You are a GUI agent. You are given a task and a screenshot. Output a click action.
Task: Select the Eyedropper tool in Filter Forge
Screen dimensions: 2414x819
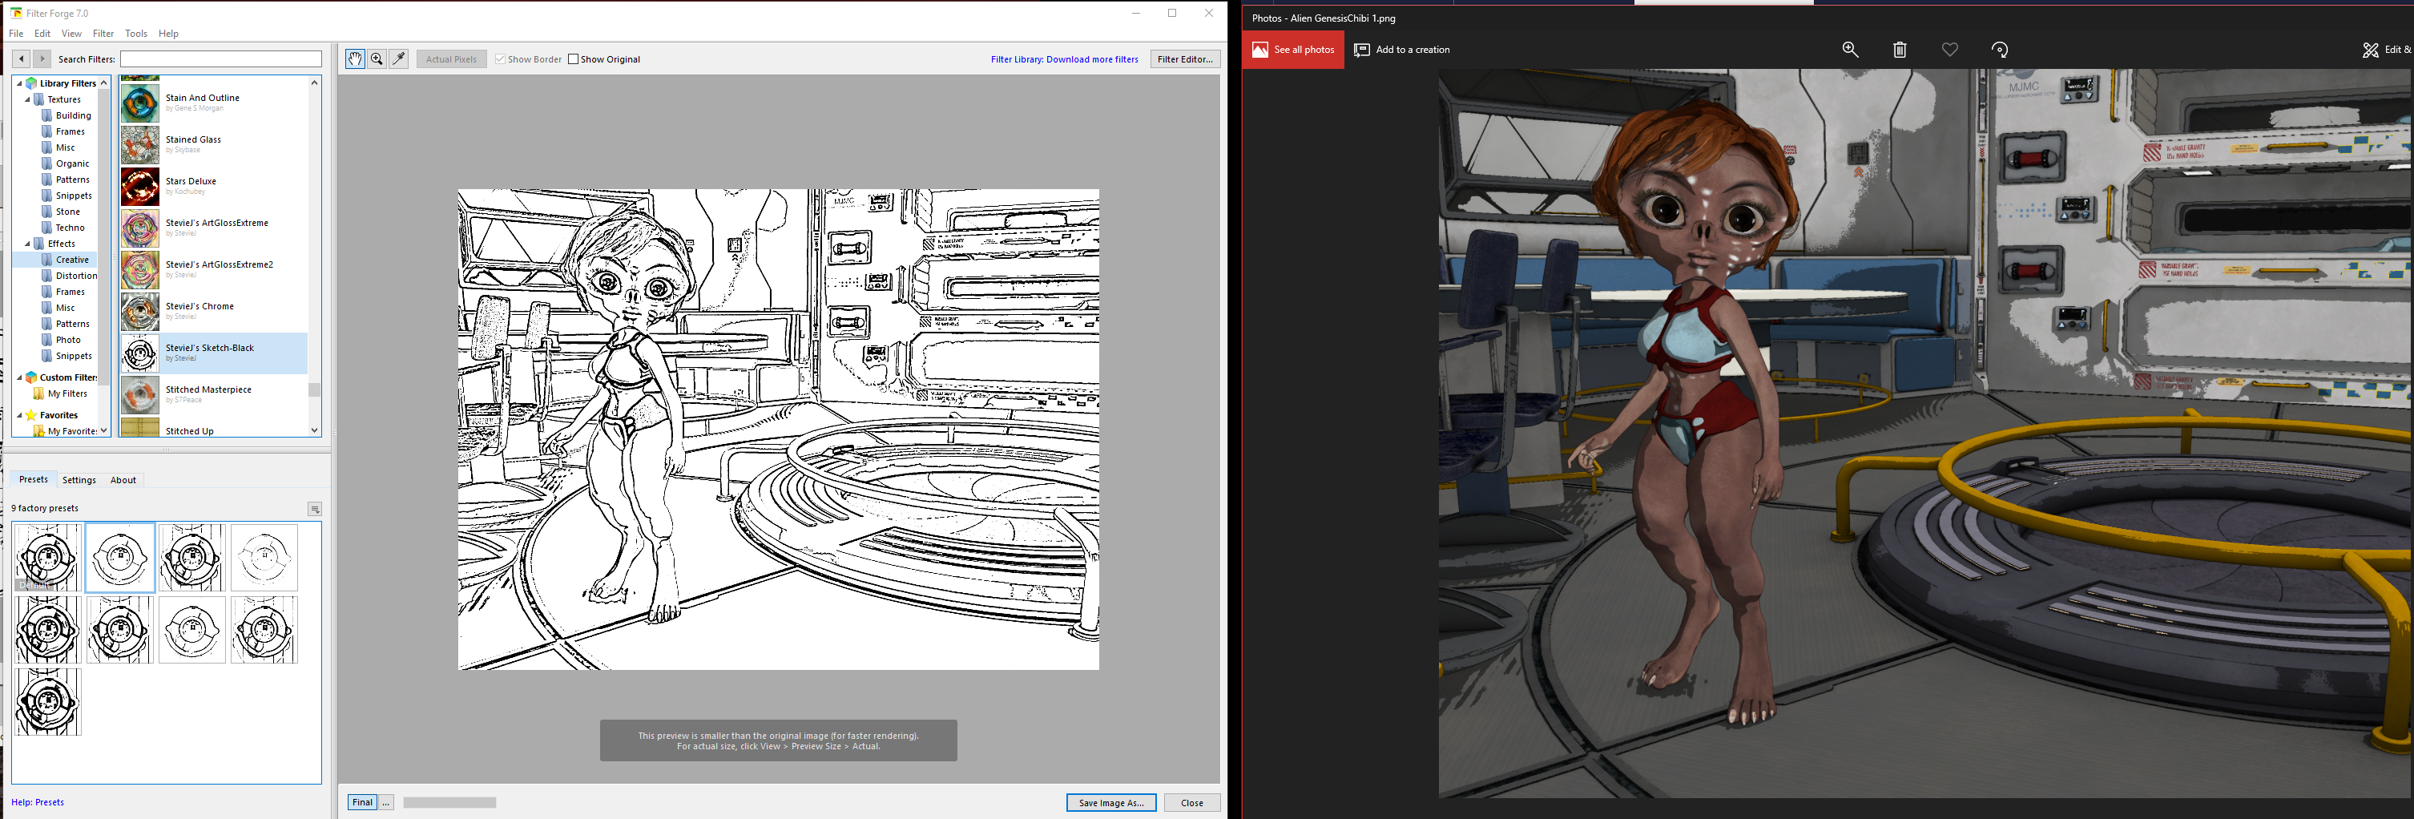click(398, 59)
